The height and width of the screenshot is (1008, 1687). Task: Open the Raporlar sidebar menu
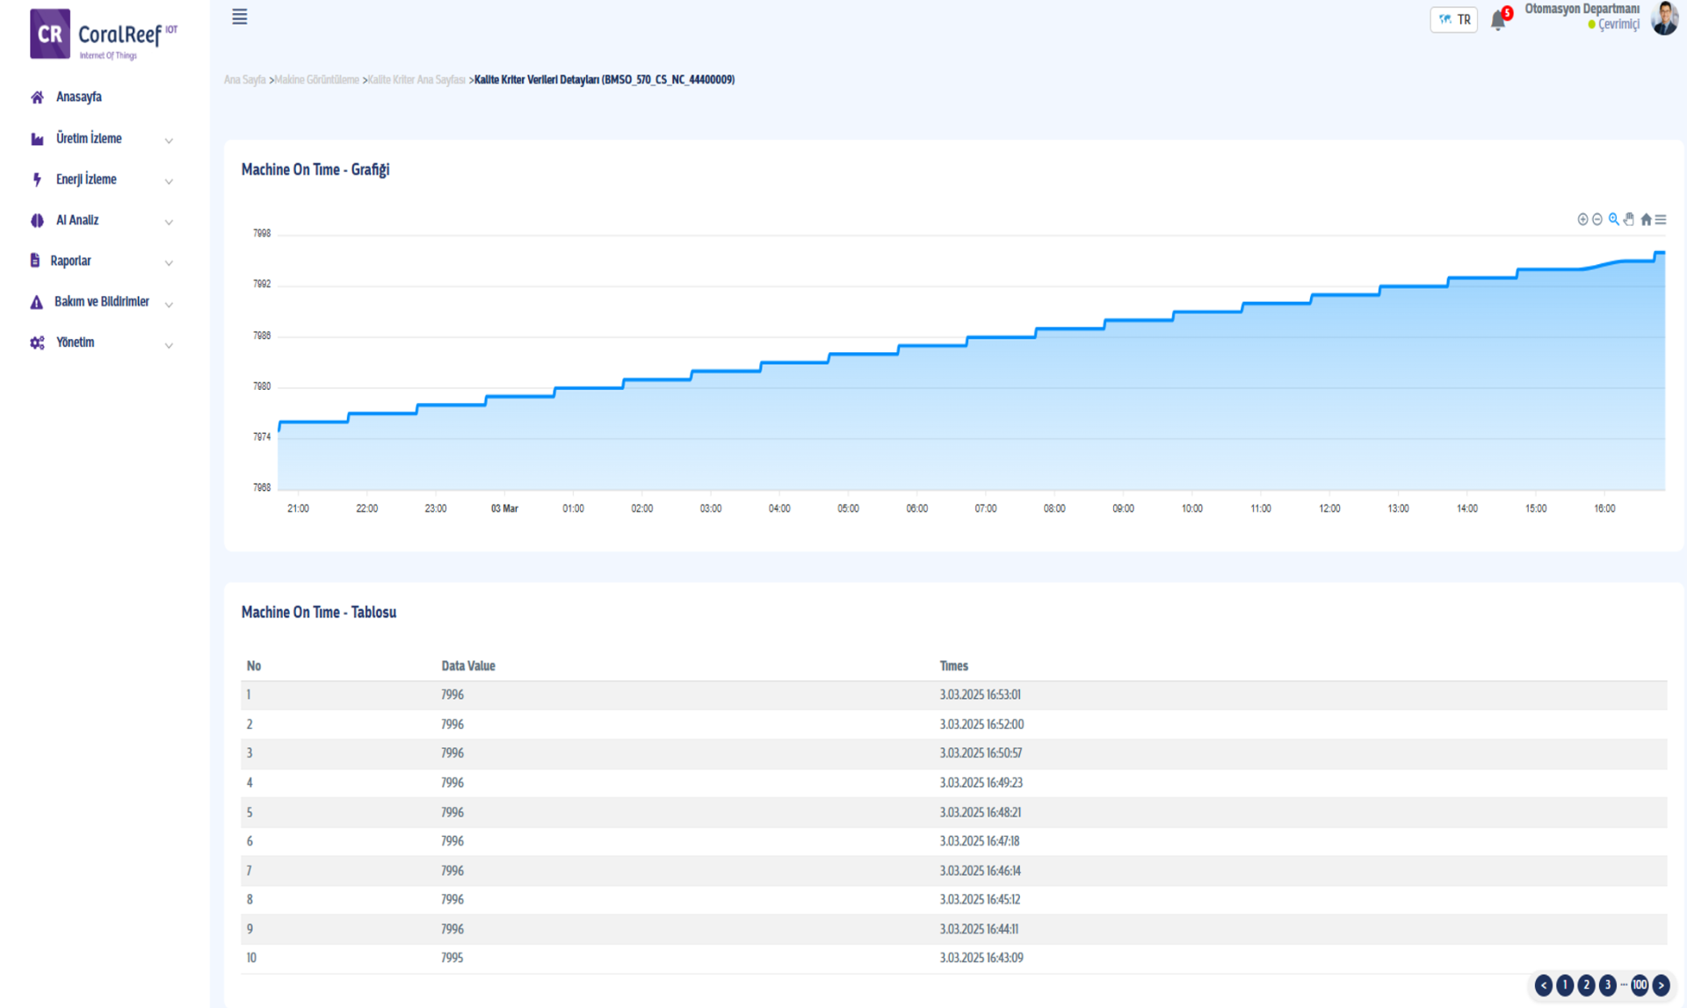70,261
